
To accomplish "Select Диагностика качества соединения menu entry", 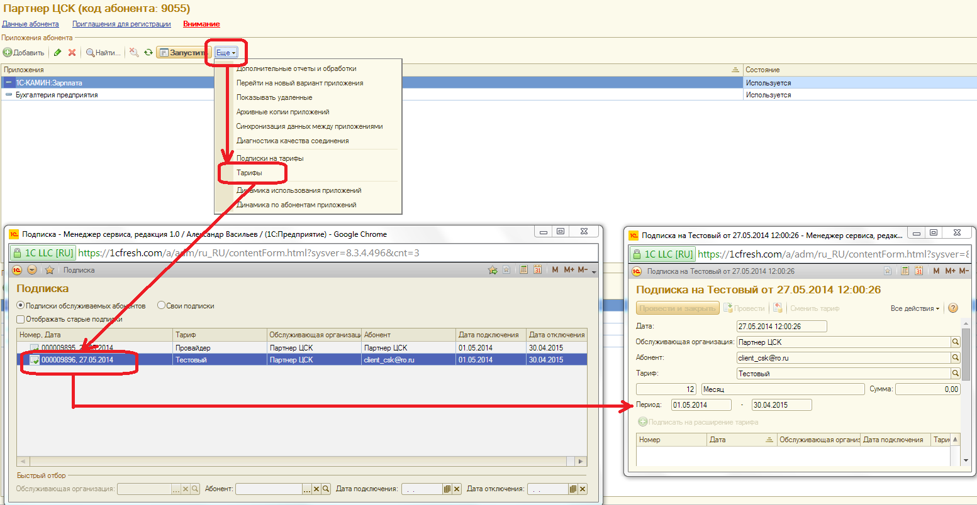I will [x=293, y=141].
